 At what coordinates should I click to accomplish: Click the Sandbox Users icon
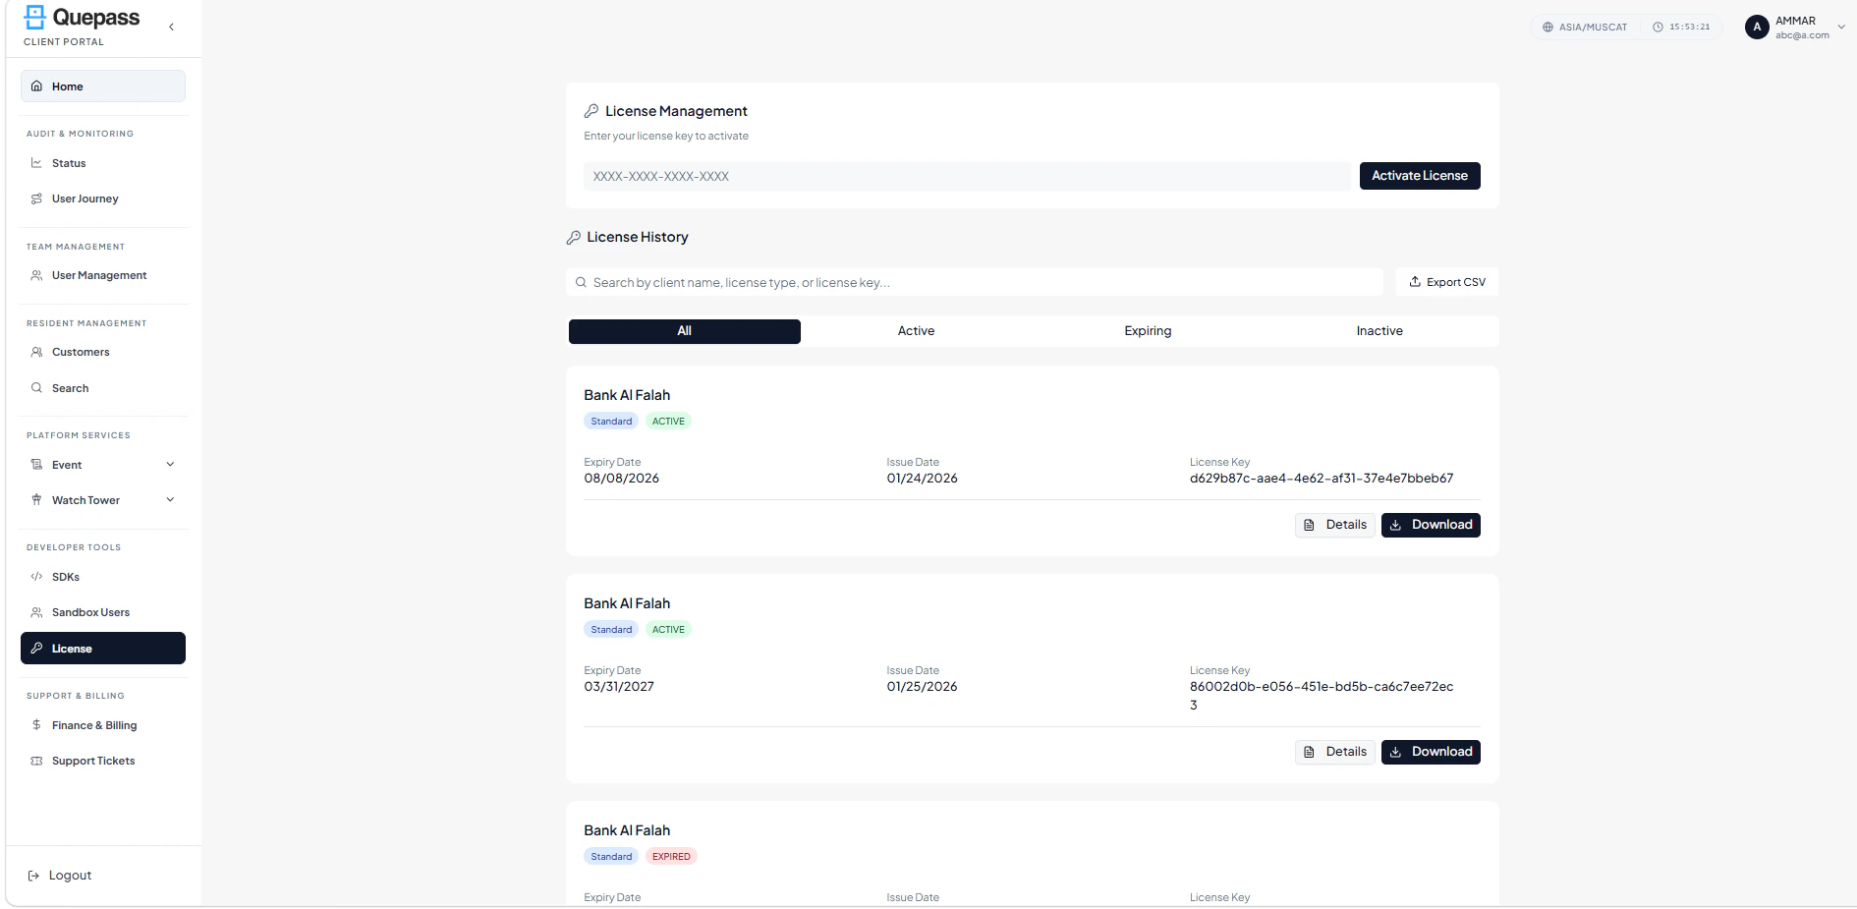[36, 612]
